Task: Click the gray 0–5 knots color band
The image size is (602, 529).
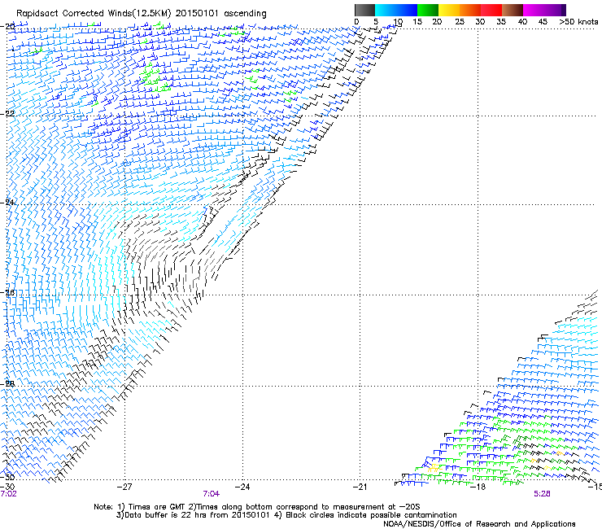Action: pos(364,10)
